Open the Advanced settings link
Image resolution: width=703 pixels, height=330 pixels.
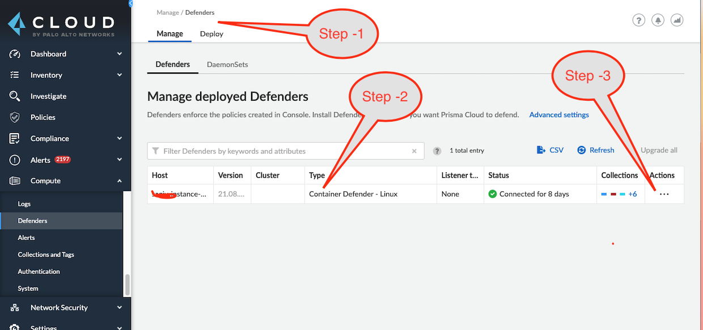(559, 114)
